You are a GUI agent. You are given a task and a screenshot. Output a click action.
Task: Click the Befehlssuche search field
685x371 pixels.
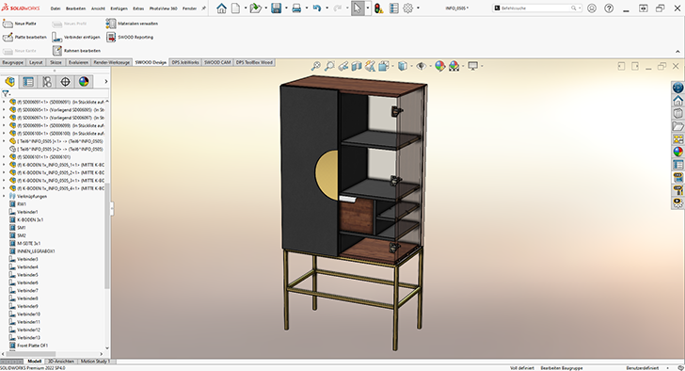point(537,8)
